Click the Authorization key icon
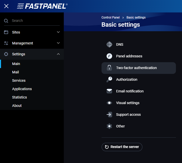The height and width of the screenshot is (163, 182). [109, 79]
